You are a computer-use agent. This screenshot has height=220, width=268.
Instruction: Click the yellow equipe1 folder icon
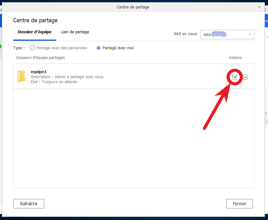tap(21, 77)
